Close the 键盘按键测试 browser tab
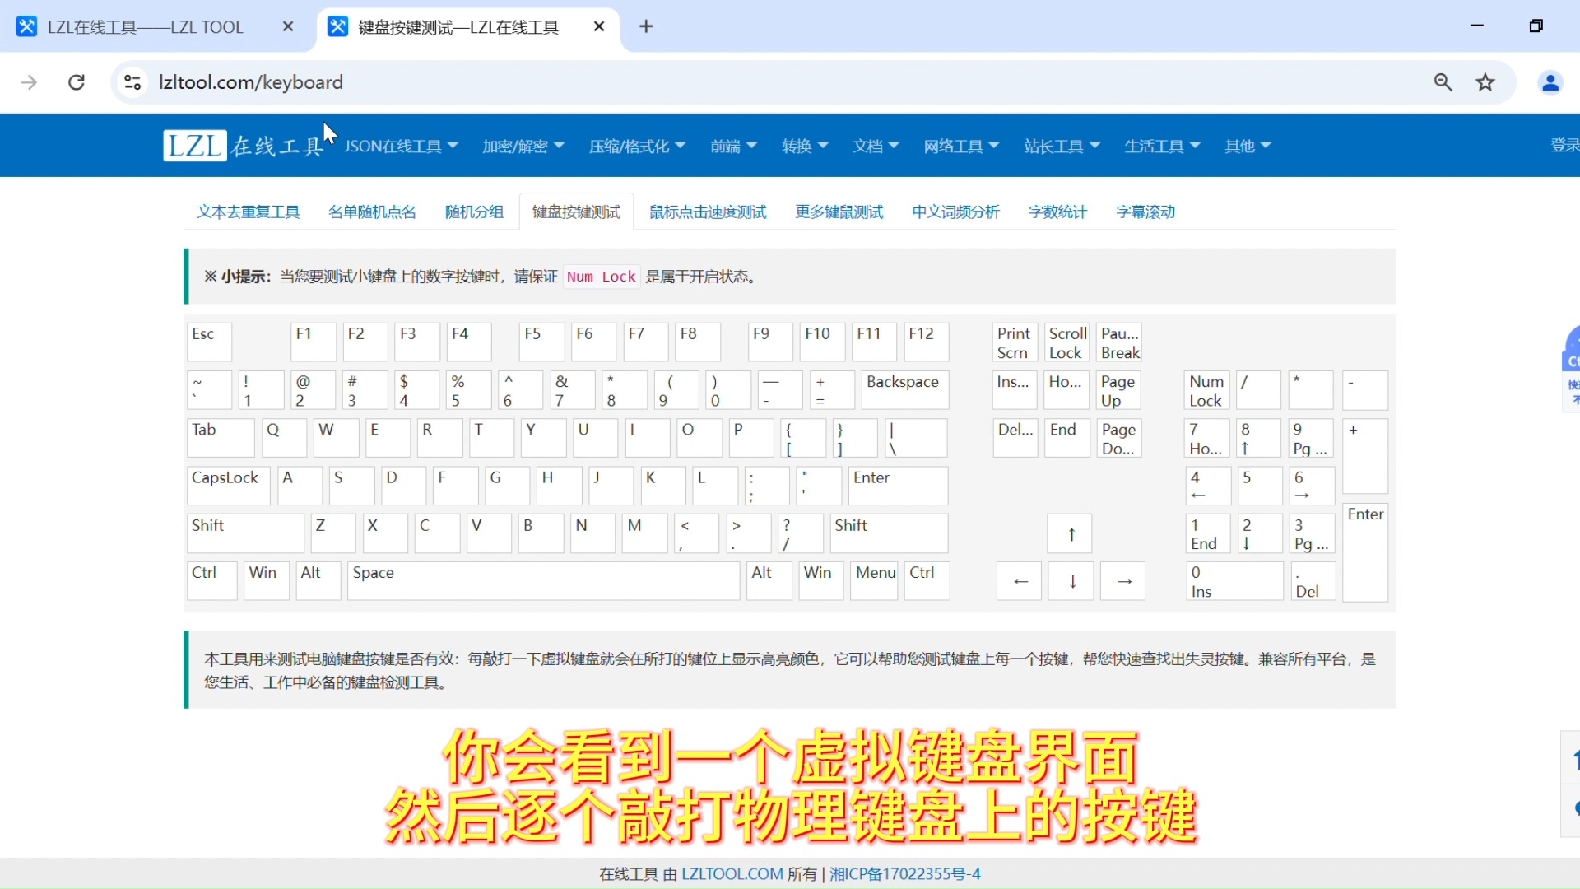This screenshot has height=889, width=1580. pos(599,26)
